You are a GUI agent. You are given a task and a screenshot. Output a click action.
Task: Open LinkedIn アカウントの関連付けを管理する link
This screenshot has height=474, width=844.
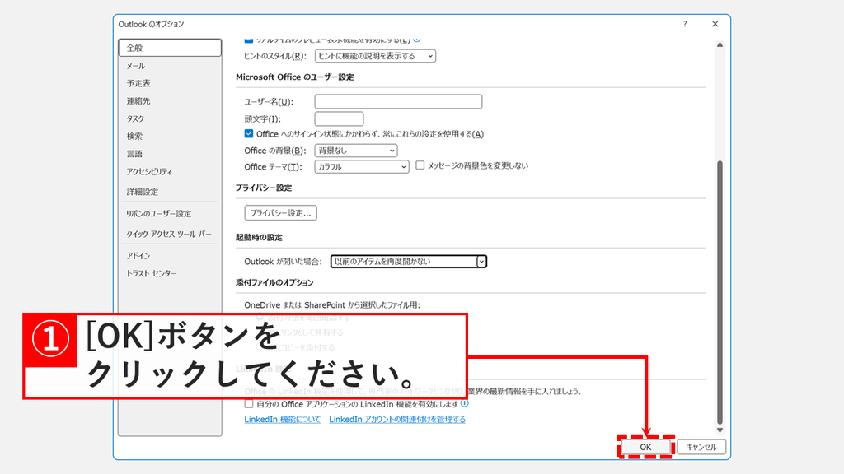coord(397,419)
